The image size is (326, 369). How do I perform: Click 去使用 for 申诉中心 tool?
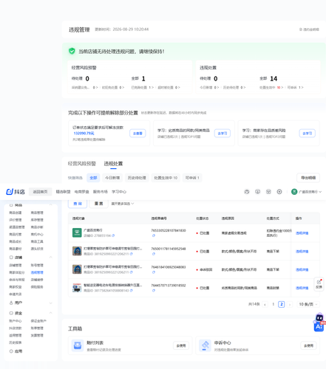click(x=308, y=346)
